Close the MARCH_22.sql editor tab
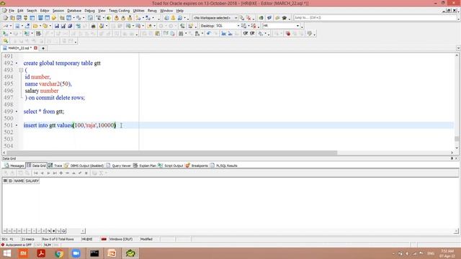This screenshot has width=461, height=259. [x=35, y=48]
